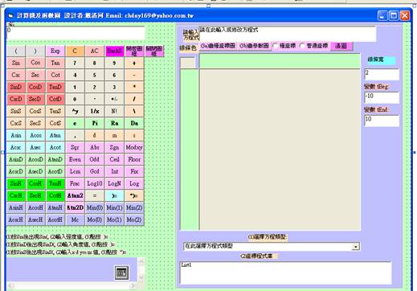Click the Lcm button
Image resolution: width=417 pixels, height=291 pixels.
pos(75,171)
